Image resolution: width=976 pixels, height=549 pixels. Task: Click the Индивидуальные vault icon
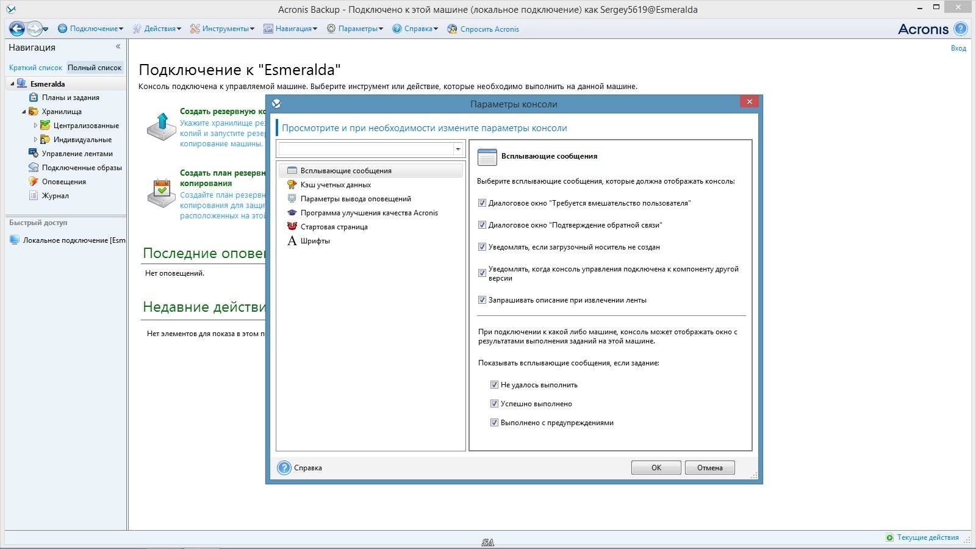coord(45,140)
